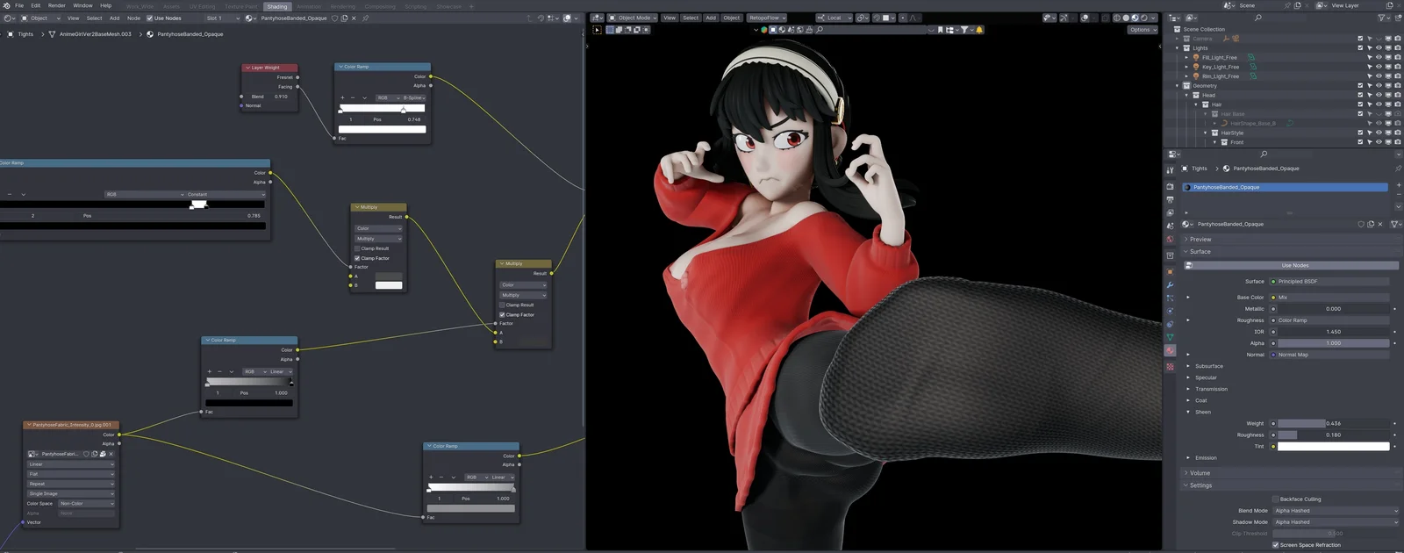Open the Blend Mode dropdown
This screenshot has width=1404, height=553.
(x=1335, y=511)
